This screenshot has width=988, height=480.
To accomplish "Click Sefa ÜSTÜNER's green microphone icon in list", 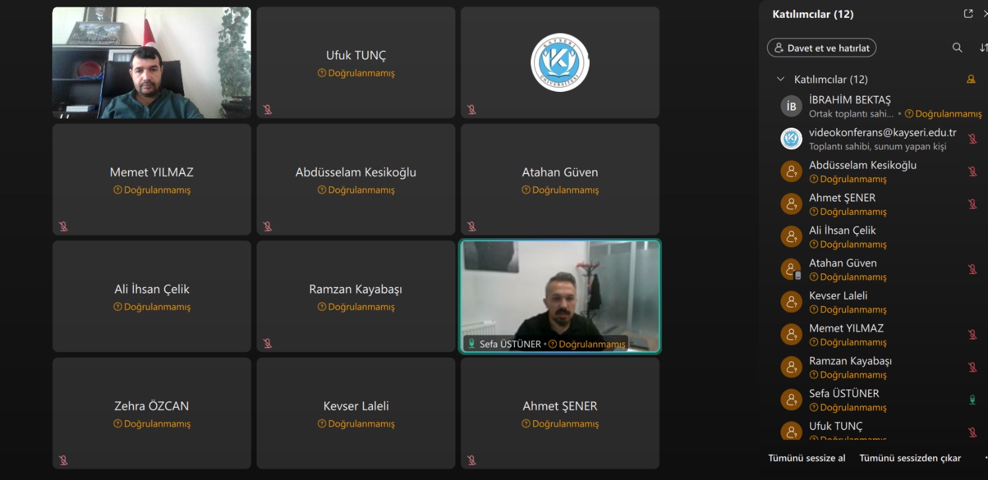I will [x=972, y=400].
